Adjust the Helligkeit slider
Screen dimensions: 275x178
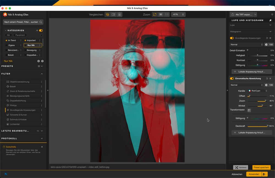point(257,55)
